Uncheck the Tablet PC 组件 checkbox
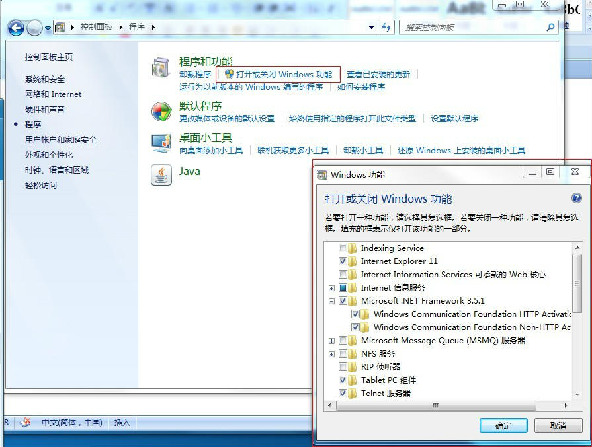 [343, 380]
